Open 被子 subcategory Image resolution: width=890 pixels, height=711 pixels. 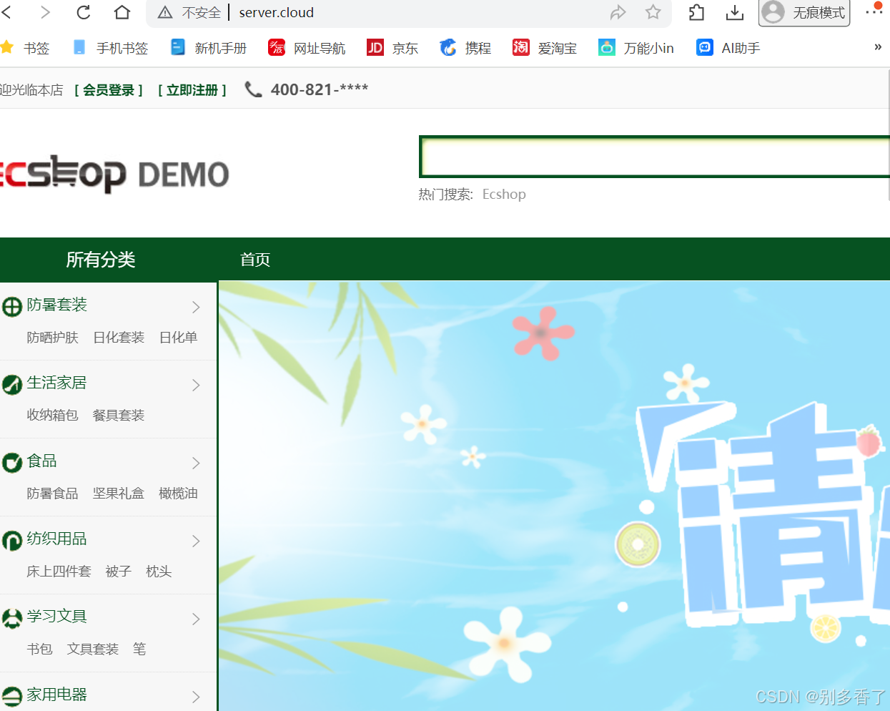tap(119, 571)
